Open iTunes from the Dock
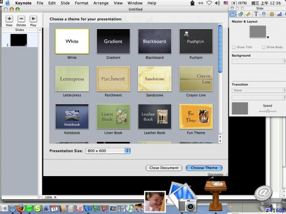Viewport: 286px width, 214px height. tap(130, 208)
